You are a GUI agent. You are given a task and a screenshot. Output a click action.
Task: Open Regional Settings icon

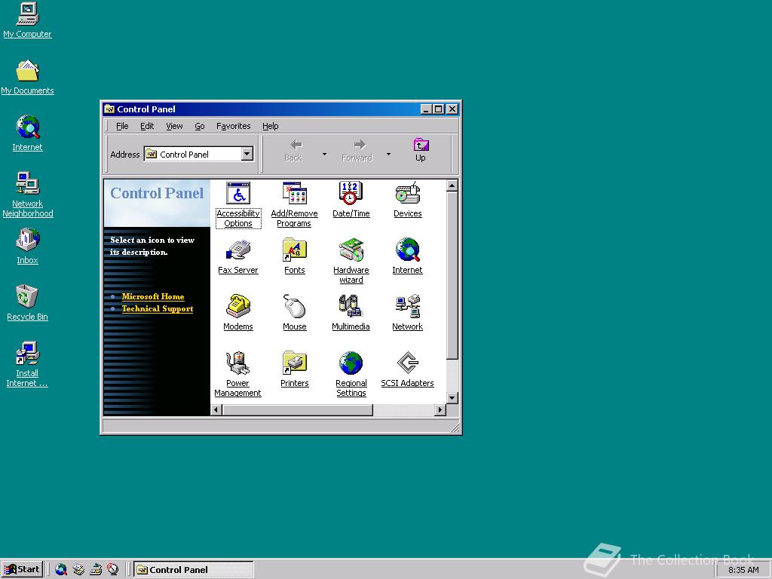tap(351, 364)
